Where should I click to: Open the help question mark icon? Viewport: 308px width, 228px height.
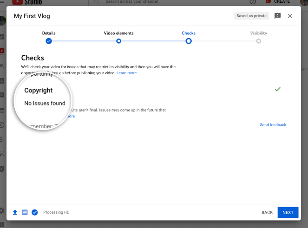click(253, 2)
